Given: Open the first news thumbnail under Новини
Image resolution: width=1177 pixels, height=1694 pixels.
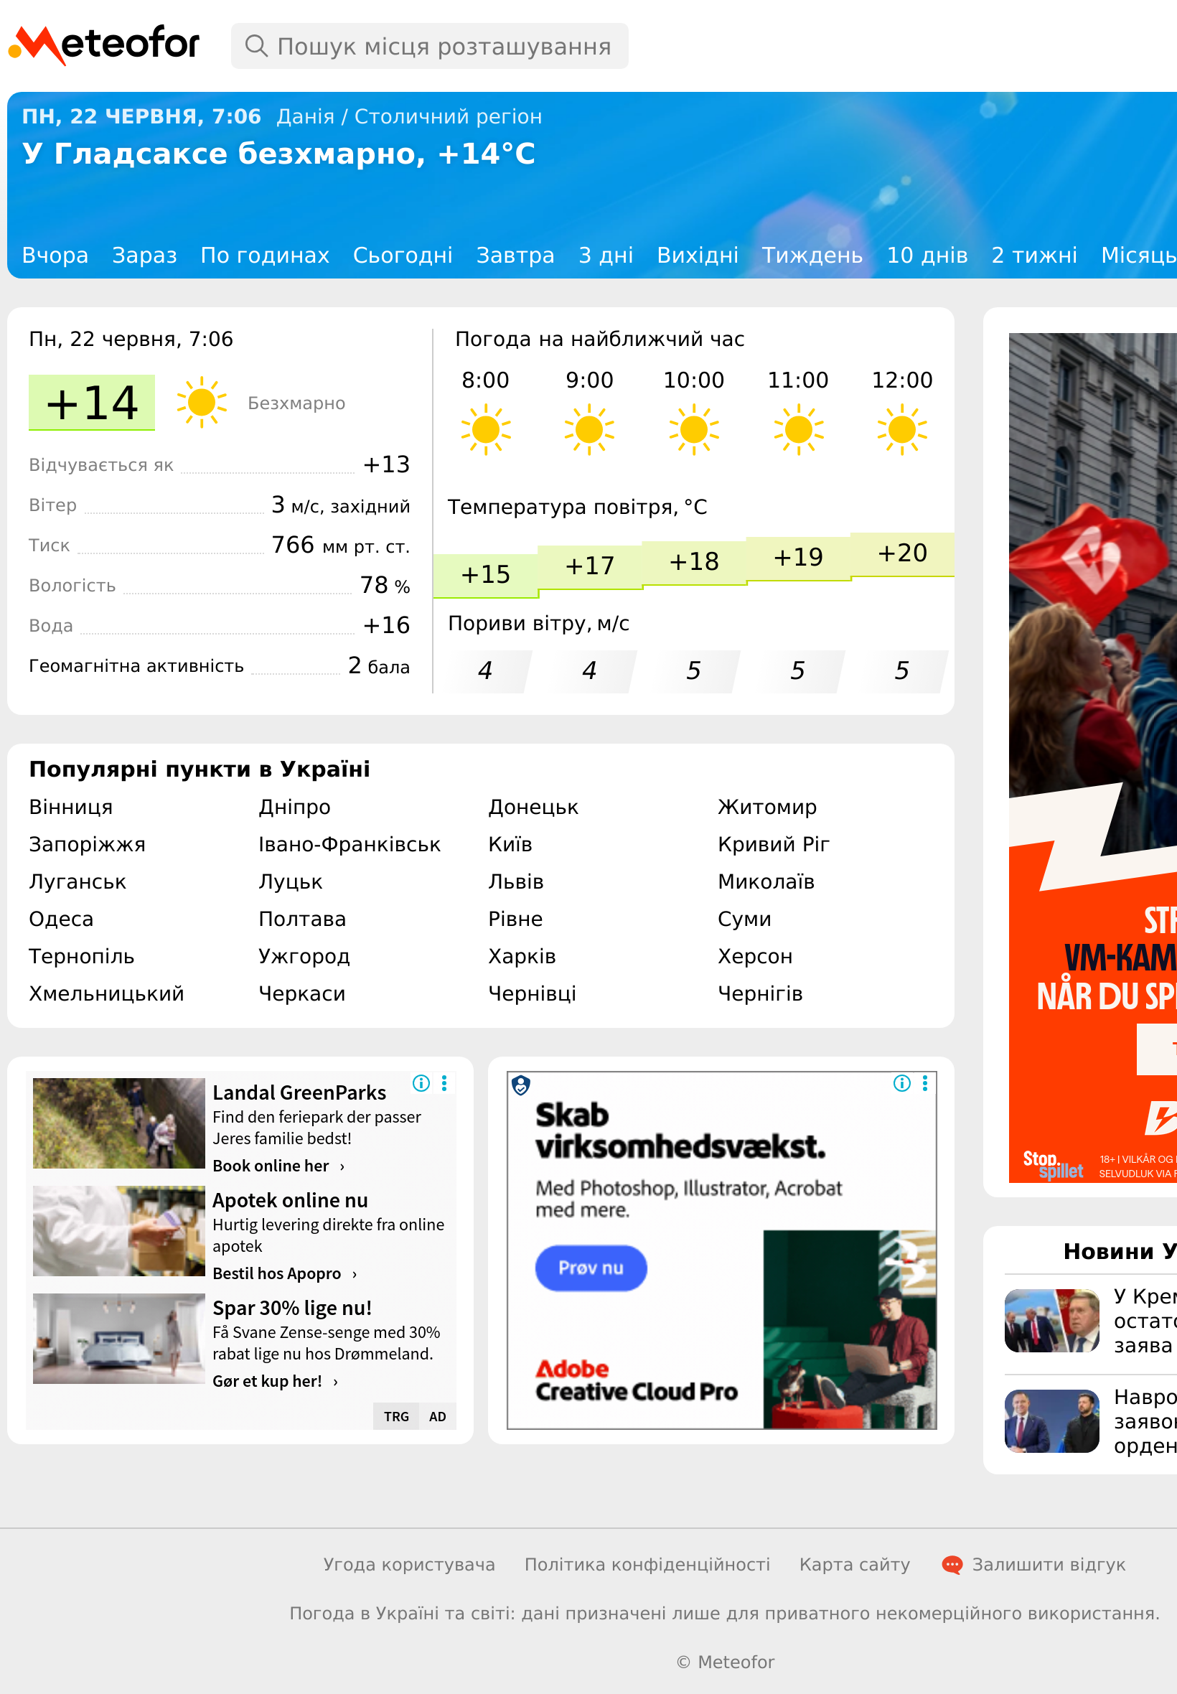Looking at the screenshot, I should [1051, 1320].
